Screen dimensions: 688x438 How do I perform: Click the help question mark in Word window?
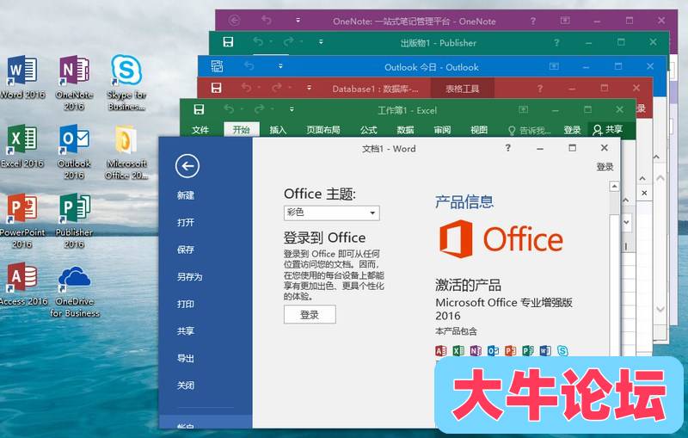coord(508,147)
